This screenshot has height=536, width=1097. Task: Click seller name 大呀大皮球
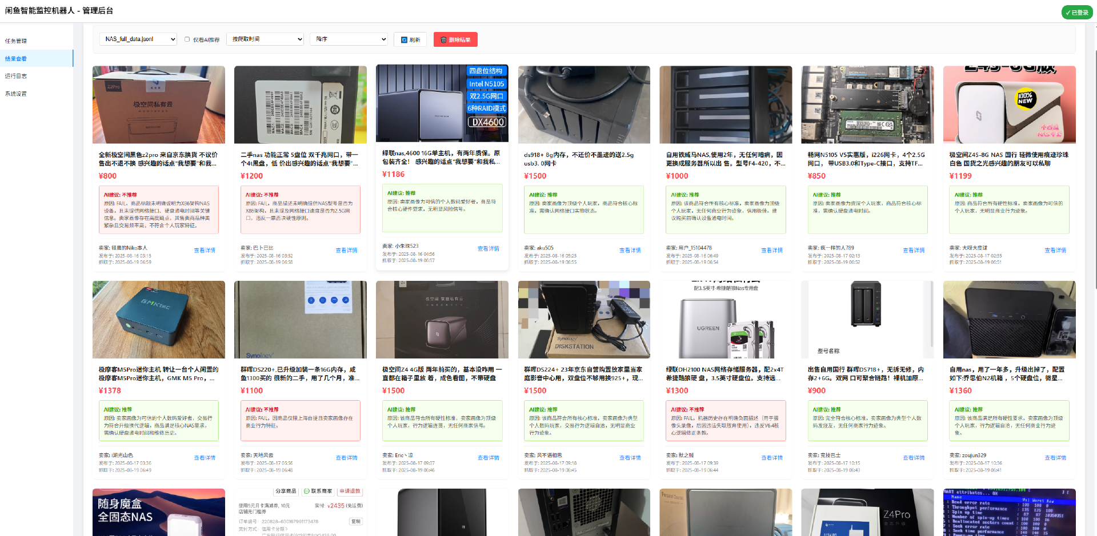pos(975,248)
